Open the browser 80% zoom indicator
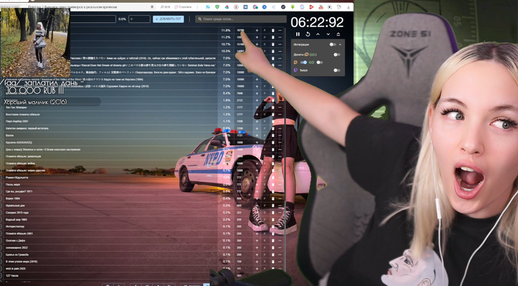Image resolution: width=518 pixels, height=286 pixels. [165, 7]
